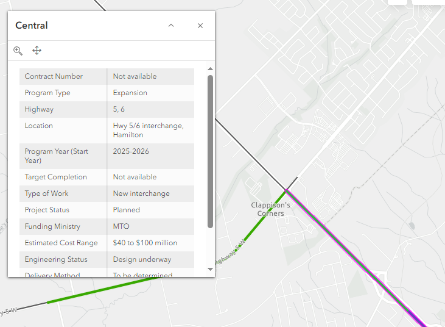Click the New interchange work type value
This screenshot has width=445, height=327.
141,193
